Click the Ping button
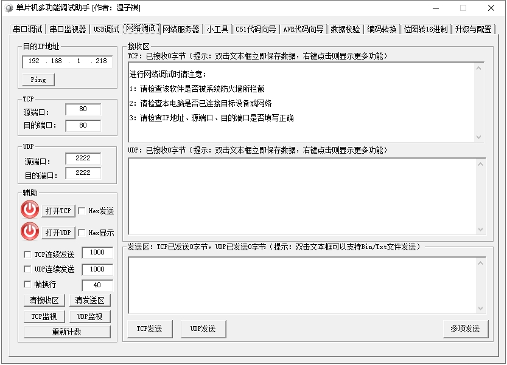 (38, 80)
